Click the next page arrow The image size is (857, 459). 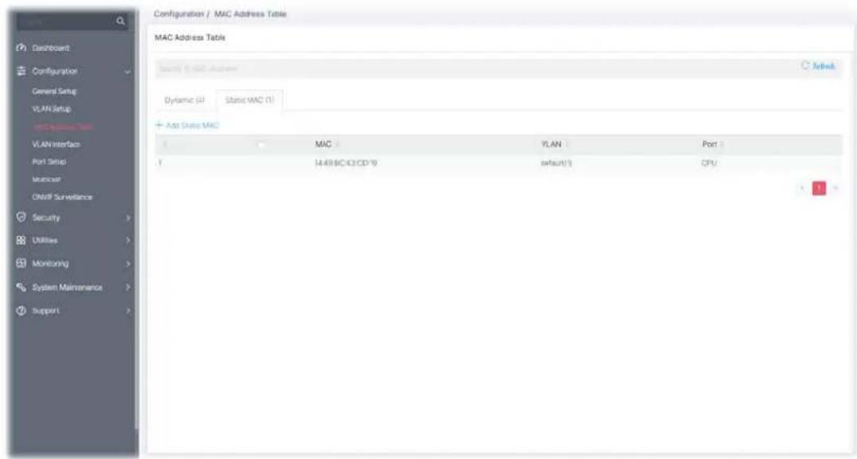pyautogui.click(x=835, y=187)
